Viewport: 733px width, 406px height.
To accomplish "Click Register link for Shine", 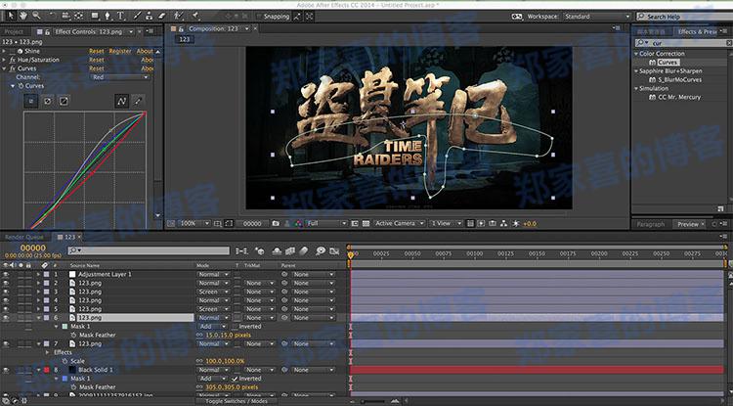I will coord(120,51).
